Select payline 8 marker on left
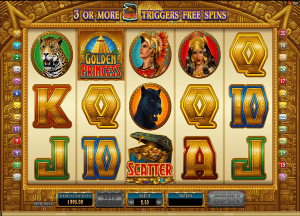The image size is (300, 216). (x=17, y=33)
